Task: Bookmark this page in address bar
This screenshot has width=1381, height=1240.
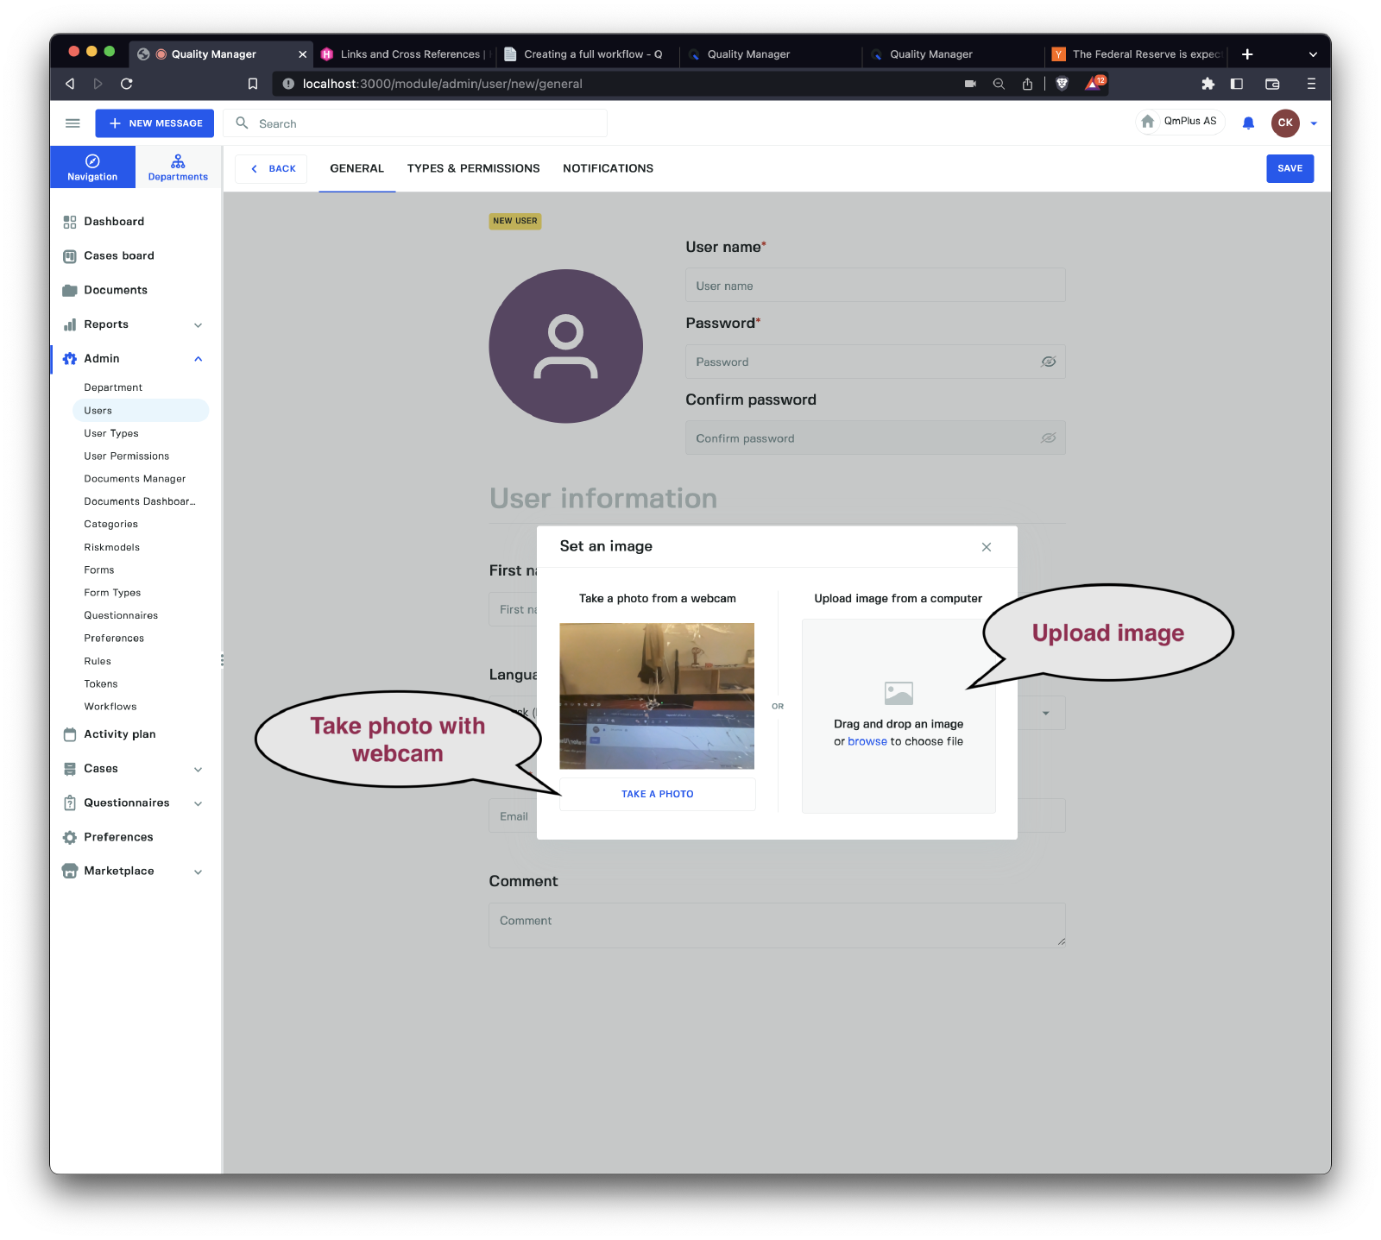Action: [253, 84]
